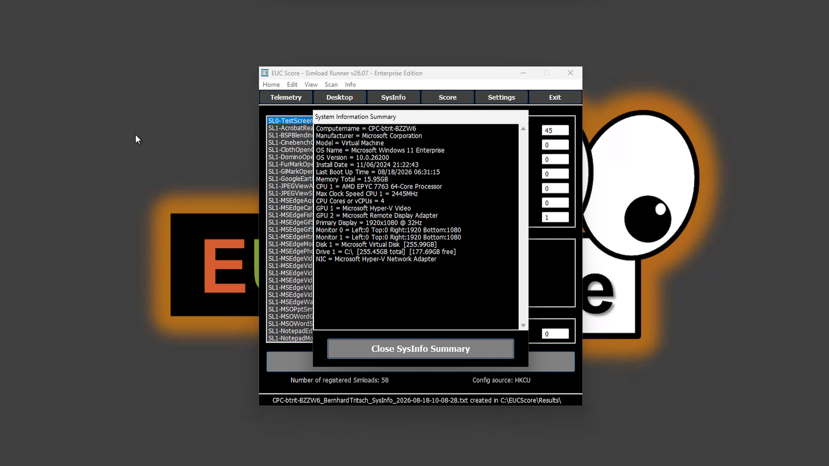Choose the SL1-MSEdgePho simload

(290, 251)
